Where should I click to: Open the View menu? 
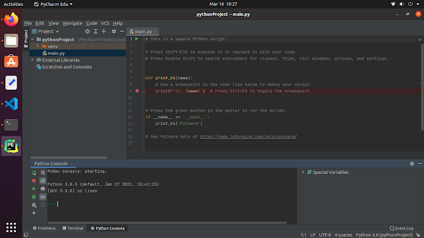[53, 23]
